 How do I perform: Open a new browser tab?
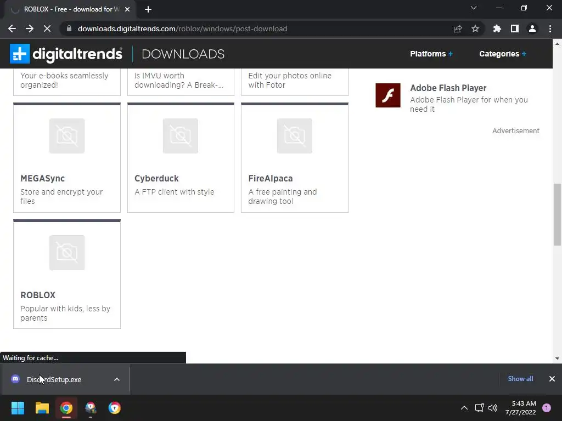(148, 9)
